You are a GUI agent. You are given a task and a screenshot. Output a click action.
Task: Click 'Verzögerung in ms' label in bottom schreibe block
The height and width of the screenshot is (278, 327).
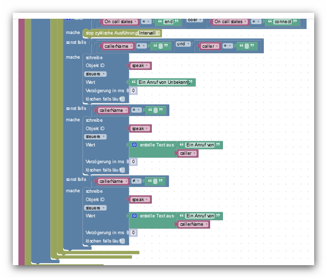pos(105,233)
